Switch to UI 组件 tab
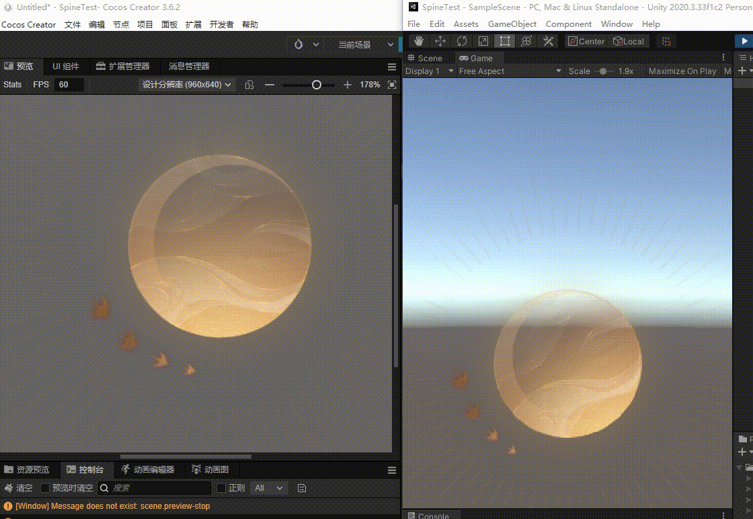 click(x=66, y=67)
